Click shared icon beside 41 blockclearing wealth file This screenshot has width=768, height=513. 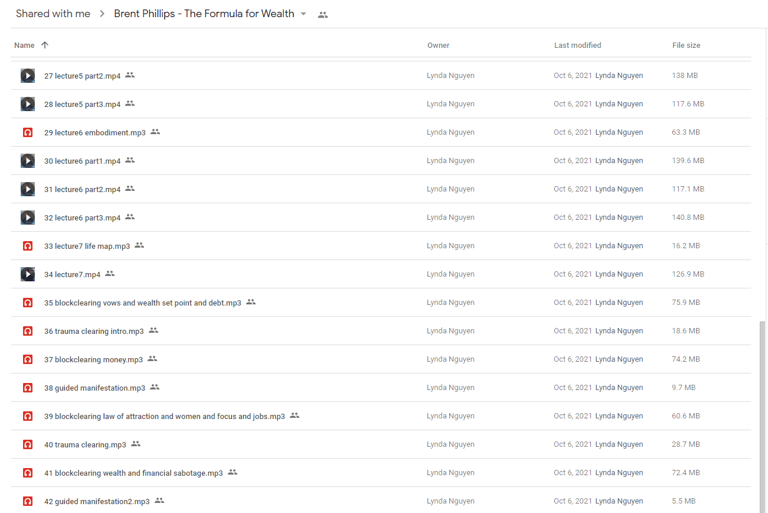233,472
